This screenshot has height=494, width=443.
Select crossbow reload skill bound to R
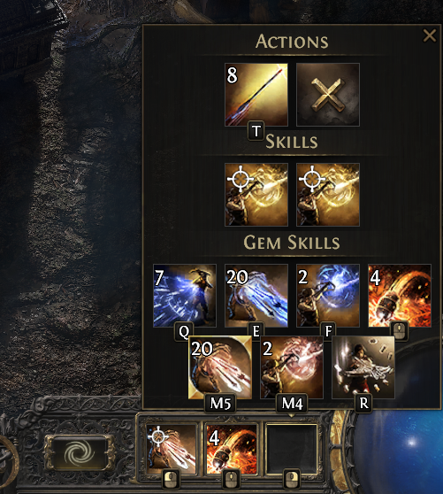point(363,367)
